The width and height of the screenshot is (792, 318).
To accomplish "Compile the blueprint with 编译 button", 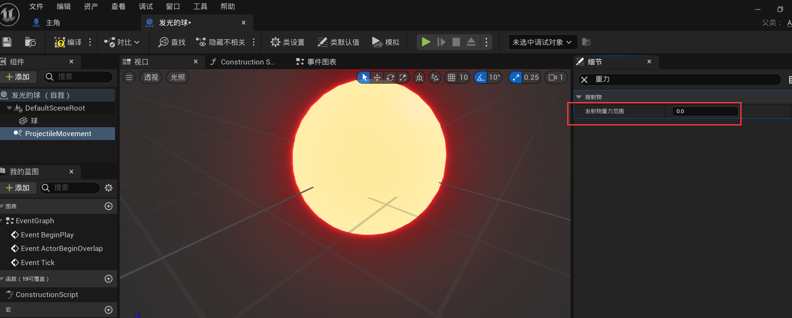I will 68,42.
